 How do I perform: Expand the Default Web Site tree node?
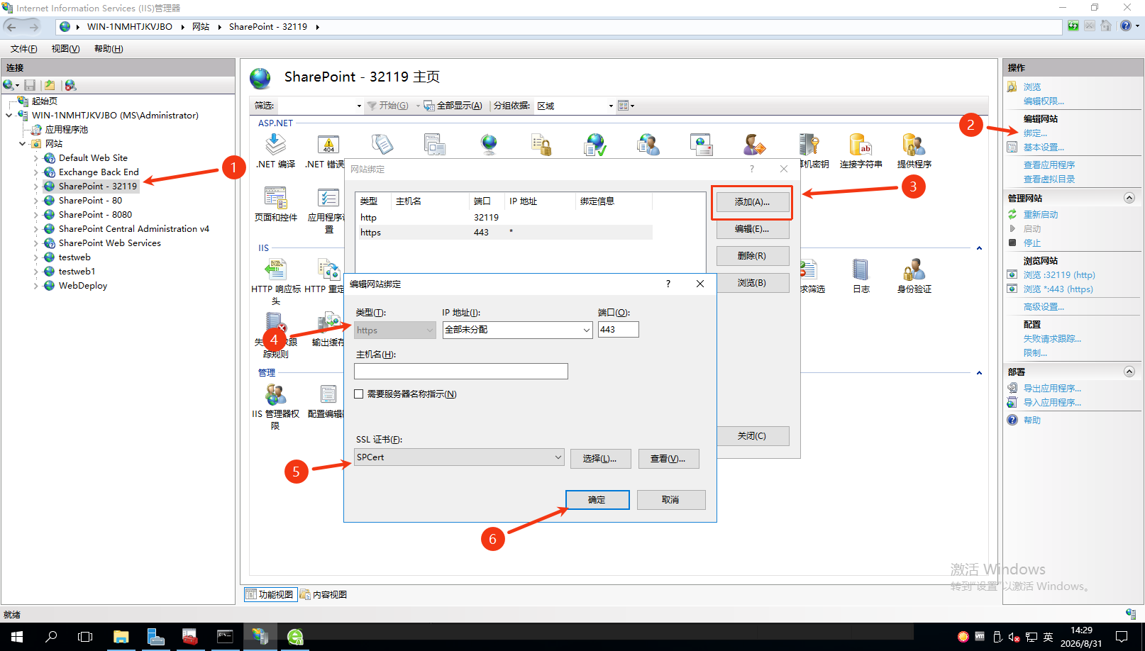coord(36,158)
